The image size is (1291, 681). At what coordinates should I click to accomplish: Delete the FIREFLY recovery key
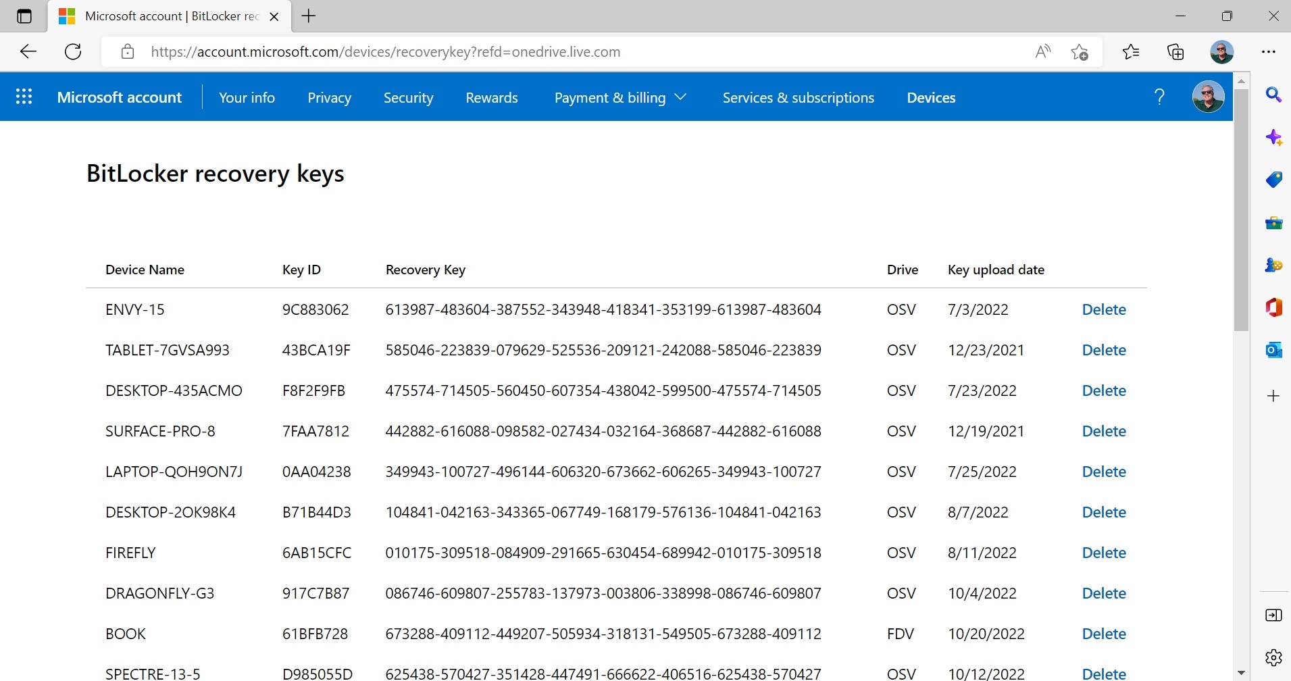pyautogui.click(x=1104, y=553)
